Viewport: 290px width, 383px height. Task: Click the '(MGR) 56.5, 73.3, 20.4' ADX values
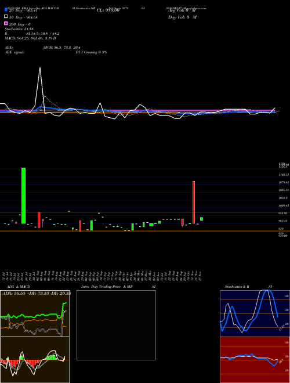point(61,48)
